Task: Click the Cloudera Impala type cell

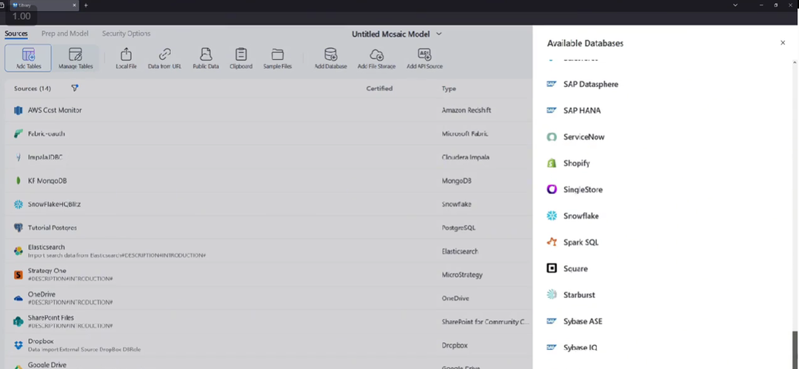Action: pos(465,157)
